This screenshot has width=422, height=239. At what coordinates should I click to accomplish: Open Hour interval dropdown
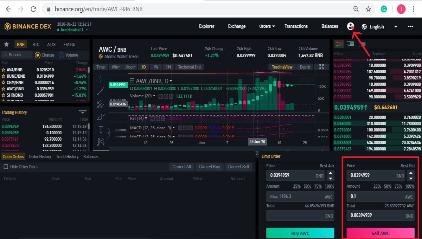point(130,67)
